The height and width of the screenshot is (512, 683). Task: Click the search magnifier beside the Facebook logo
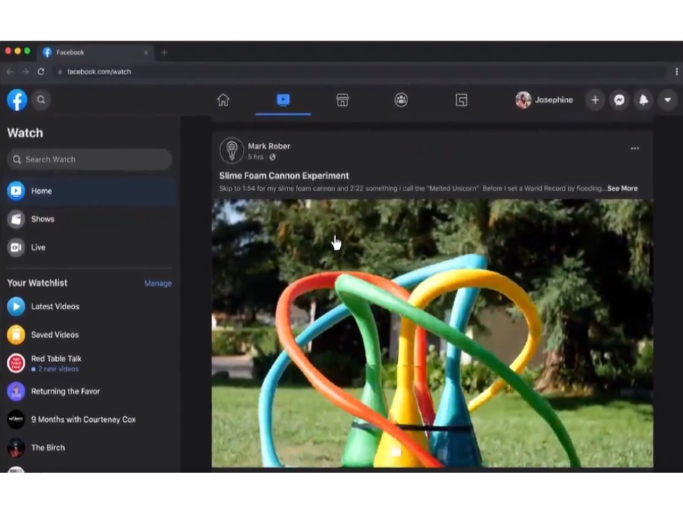coord(41,100)
